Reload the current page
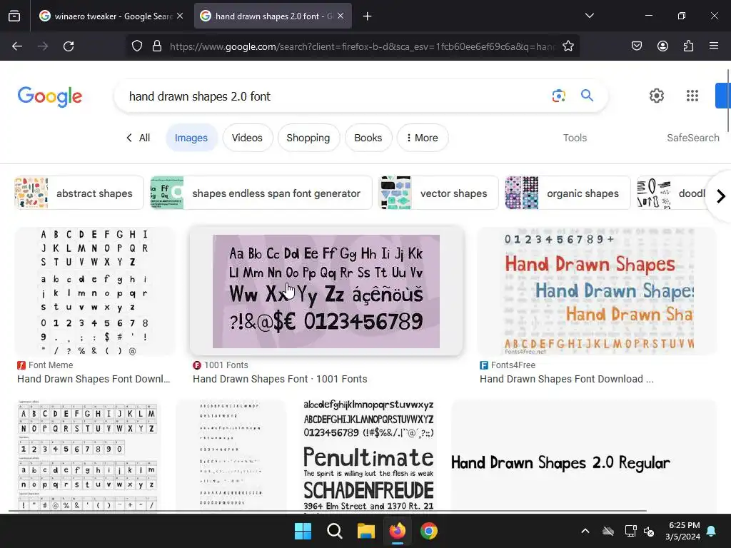Viewport: 731px width, 548px height. click(69, 46)
